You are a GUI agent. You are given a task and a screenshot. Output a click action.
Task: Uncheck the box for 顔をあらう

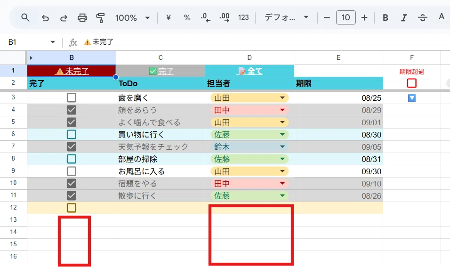tap(72, 110)
